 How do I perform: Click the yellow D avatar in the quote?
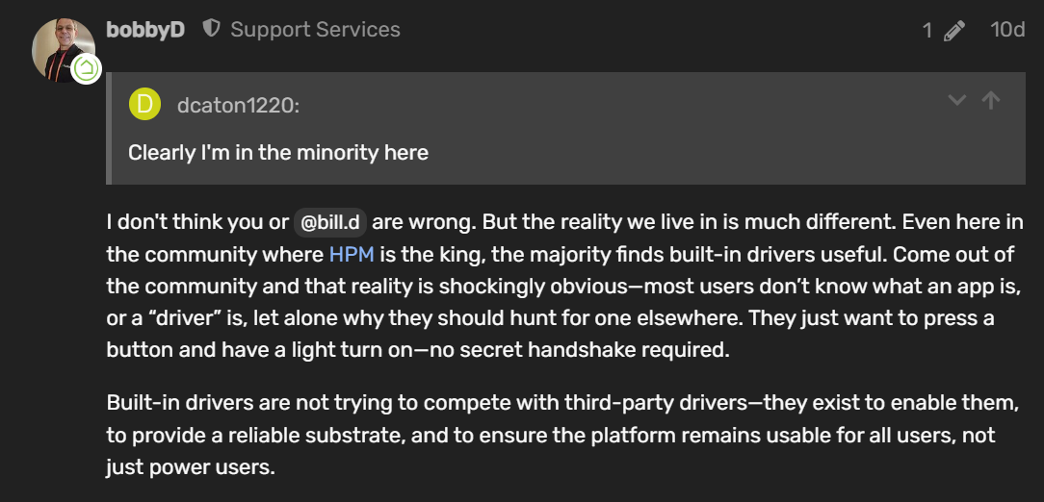point(144,104)
